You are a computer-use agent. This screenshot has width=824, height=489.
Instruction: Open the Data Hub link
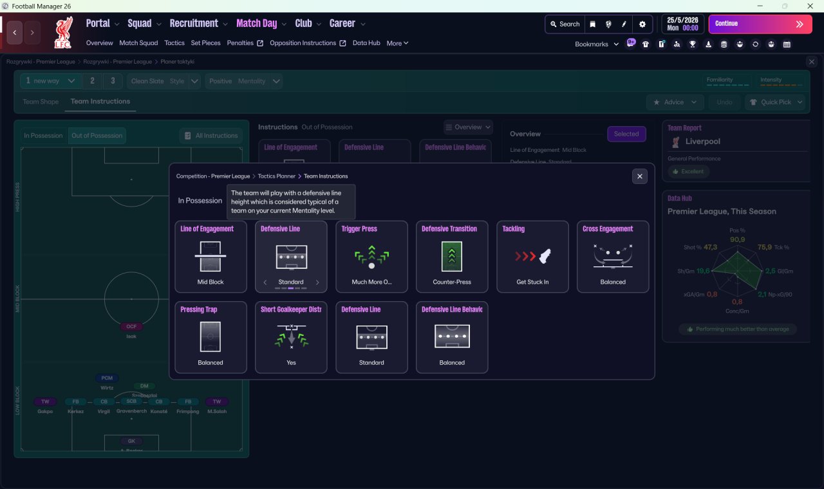click(366, 43)
